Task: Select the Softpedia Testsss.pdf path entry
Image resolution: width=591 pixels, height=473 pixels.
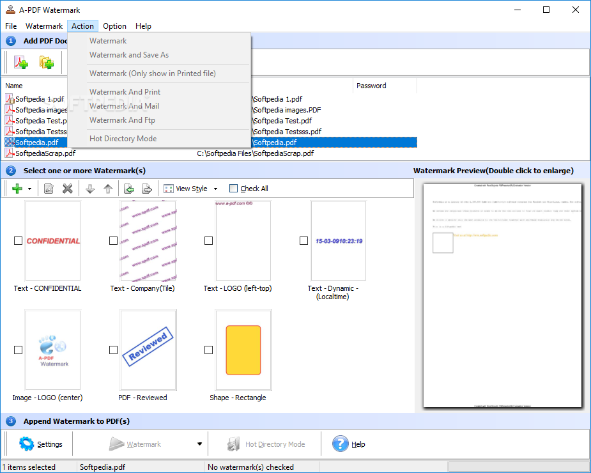Action: click(288, 132)
